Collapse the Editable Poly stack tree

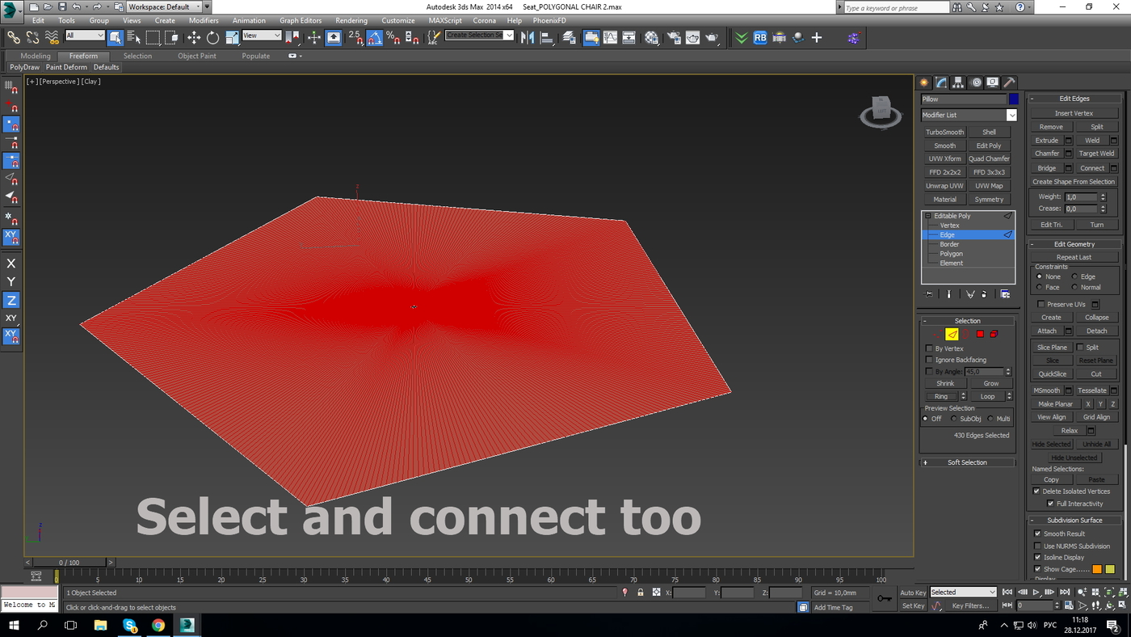(927, 216)
